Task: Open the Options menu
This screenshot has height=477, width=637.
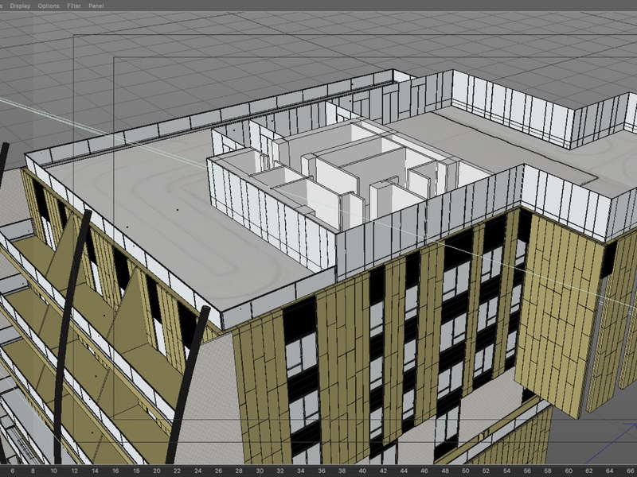Action: pyautogui.click(x=49, y=6)
